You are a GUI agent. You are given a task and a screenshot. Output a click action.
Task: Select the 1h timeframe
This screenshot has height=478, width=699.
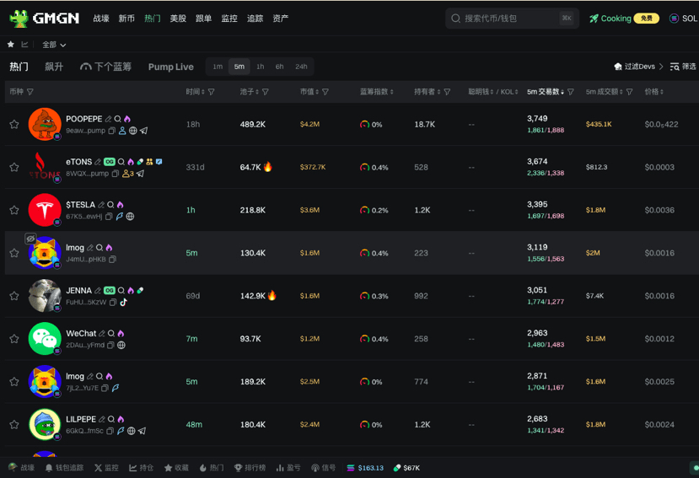click(261, 67)
